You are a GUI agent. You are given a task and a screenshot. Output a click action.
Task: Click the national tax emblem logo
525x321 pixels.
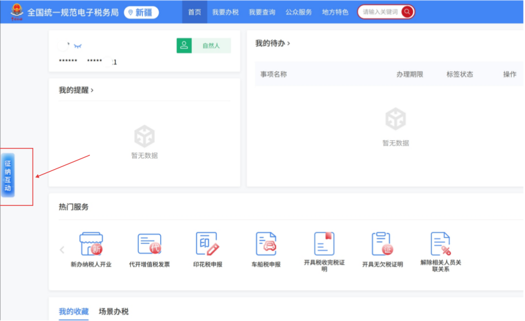(x=17, y=12)
